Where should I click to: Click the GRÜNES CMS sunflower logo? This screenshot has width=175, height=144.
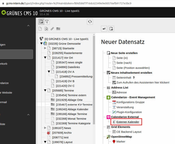4,13
